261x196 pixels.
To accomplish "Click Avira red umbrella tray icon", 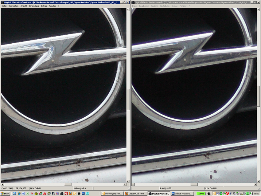I will (x=227, y=194).
